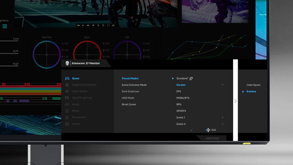This screenshot has height=165, width=293.
Task: Open Brightness/Contrast via its sun icon
Action: [x=67, y=85]
